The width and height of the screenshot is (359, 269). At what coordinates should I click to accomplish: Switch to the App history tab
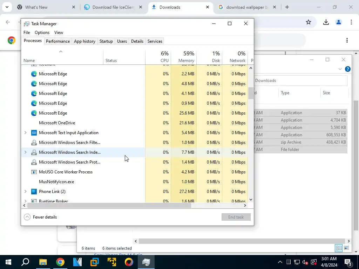tap(84, 41)
